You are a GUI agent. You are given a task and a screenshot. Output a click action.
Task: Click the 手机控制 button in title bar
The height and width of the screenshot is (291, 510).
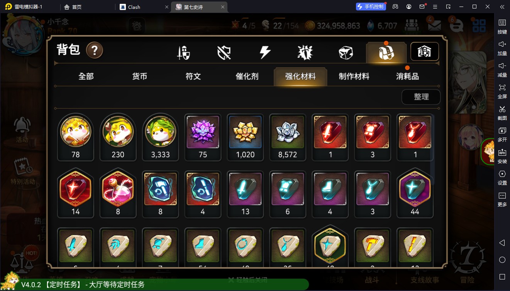pyautogui.click(x=371, y=7)
